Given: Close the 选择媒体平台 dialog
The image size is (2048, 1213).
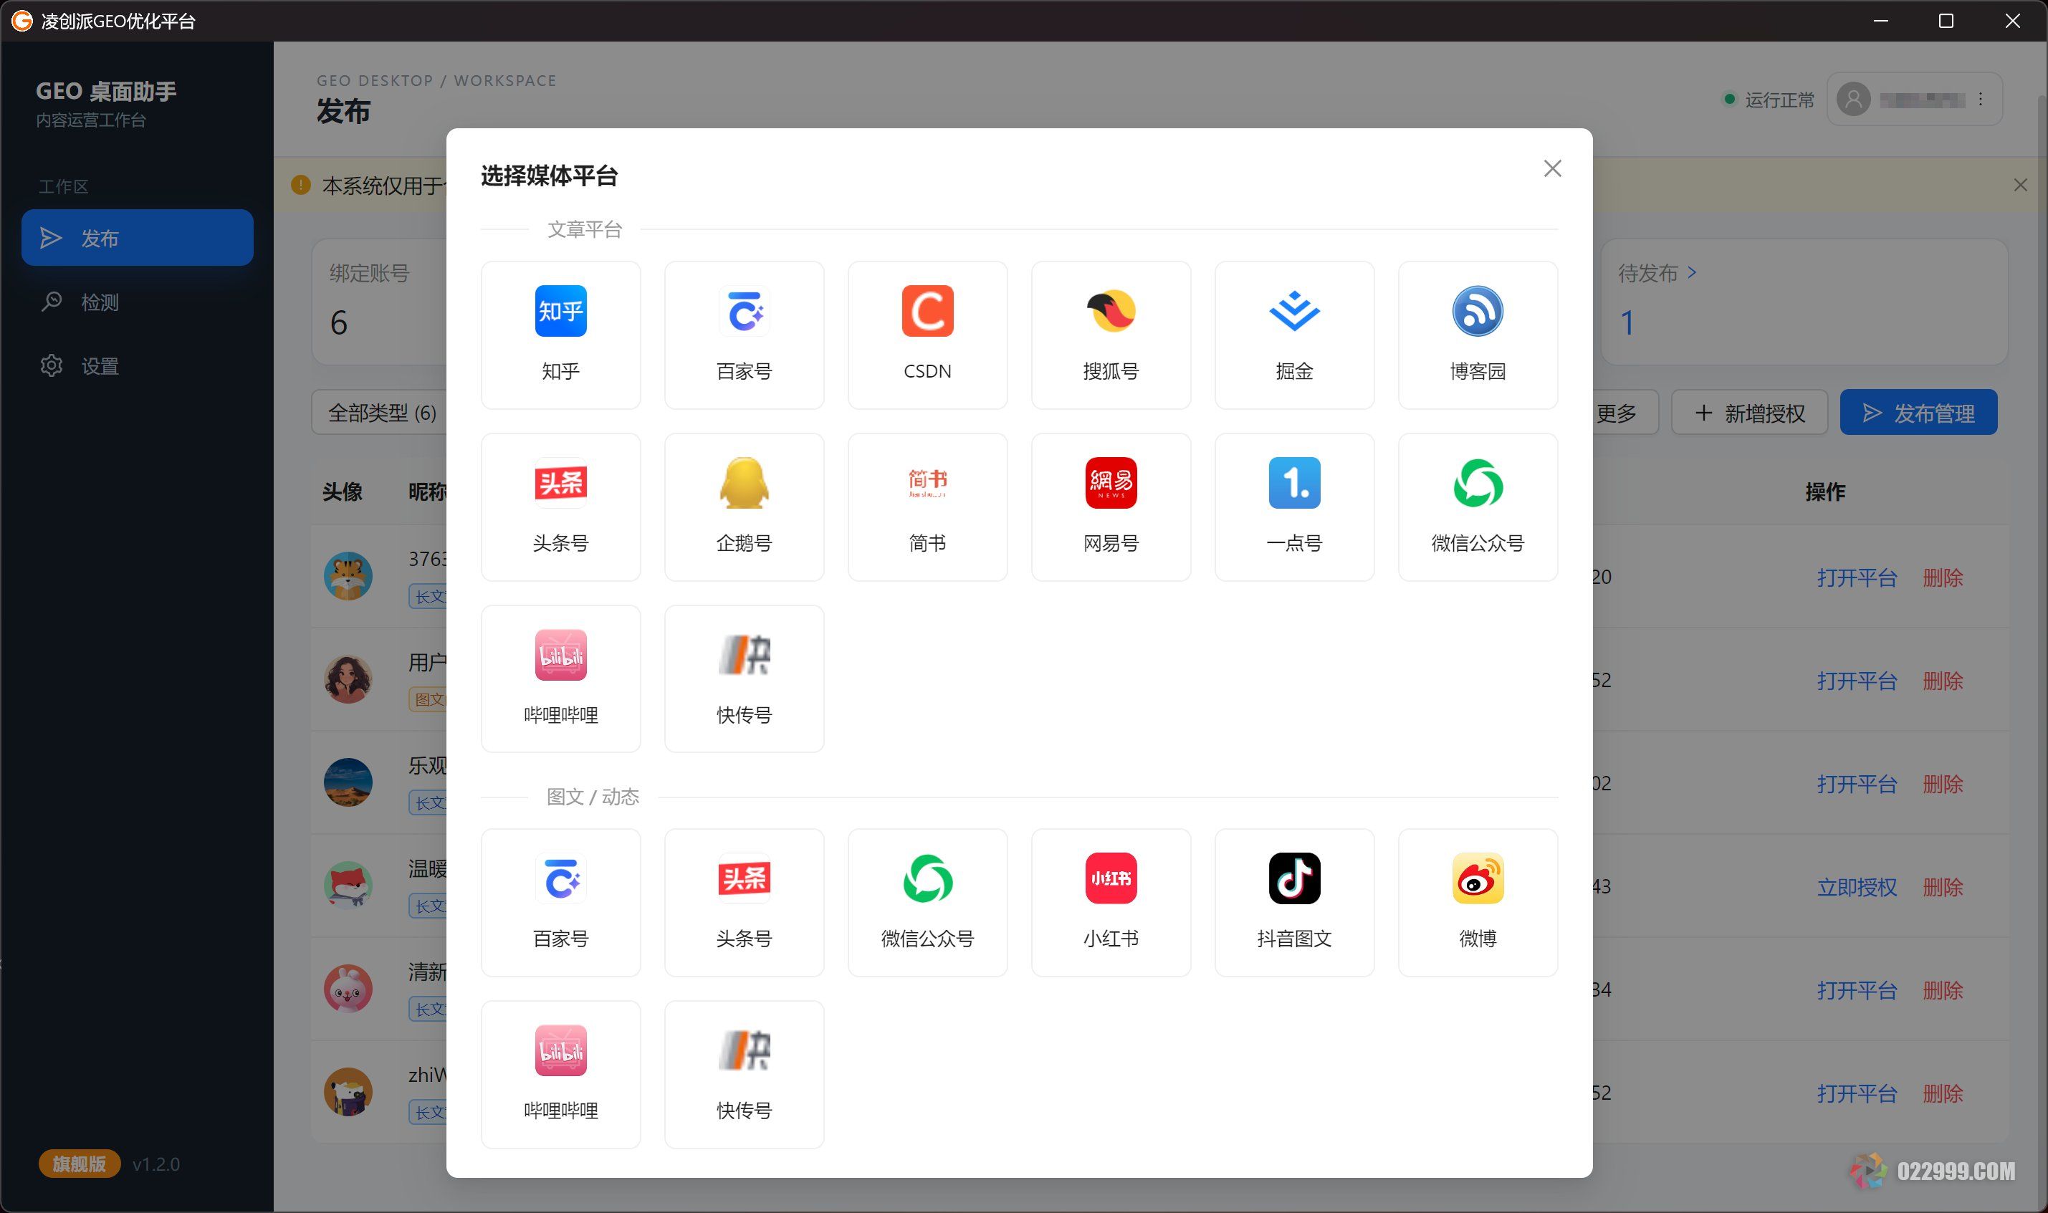Looking at the screenshot, I should click(1552, 168).
